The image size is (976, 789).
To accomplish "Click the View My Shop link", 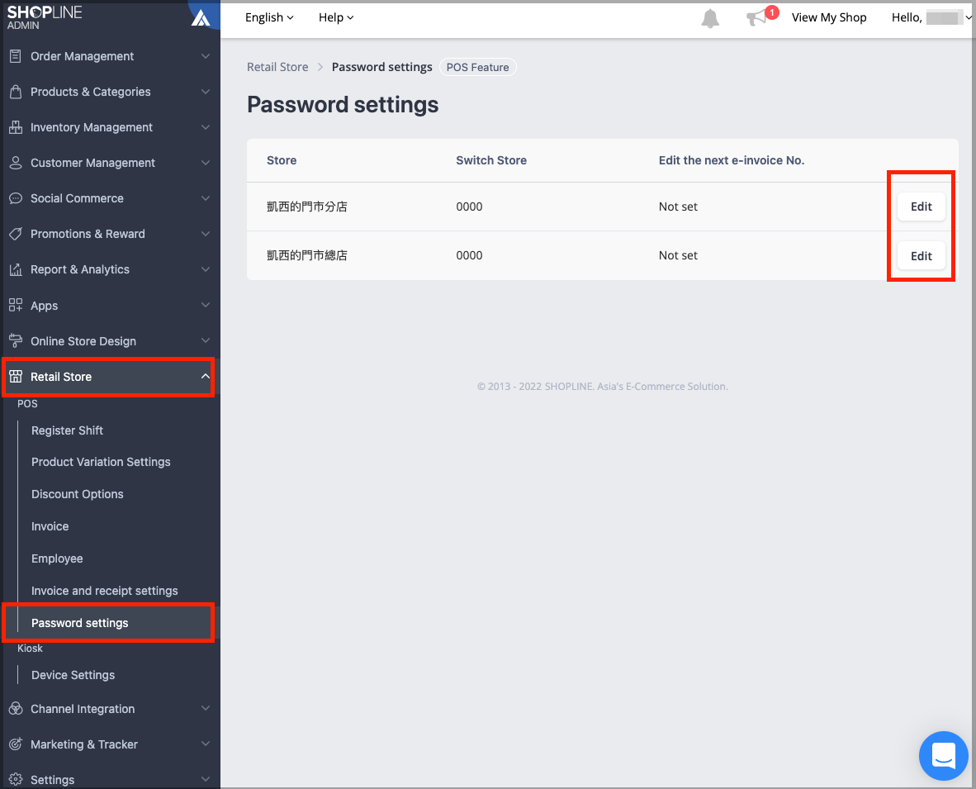I will tap(828, 17).
